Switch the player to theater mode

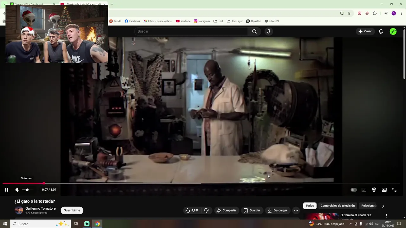(384, 190)
